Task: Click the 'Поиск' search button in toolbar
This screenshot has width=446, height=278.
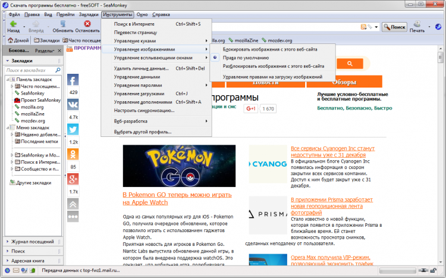Action: [394, 27]
